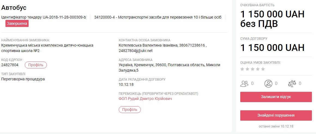The image size is (316, 134).
Task: Open winner link 'ФОП Рудий Дмитро Юрійович'
Action: [x=145, y=99]
